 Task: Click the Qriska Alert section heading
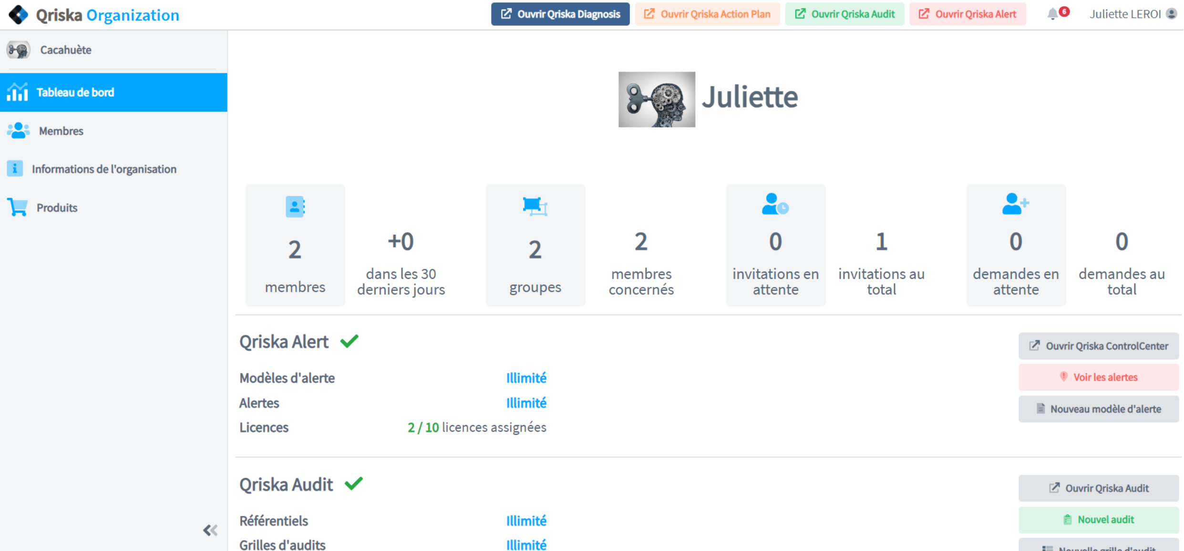[x=284, y=342]
